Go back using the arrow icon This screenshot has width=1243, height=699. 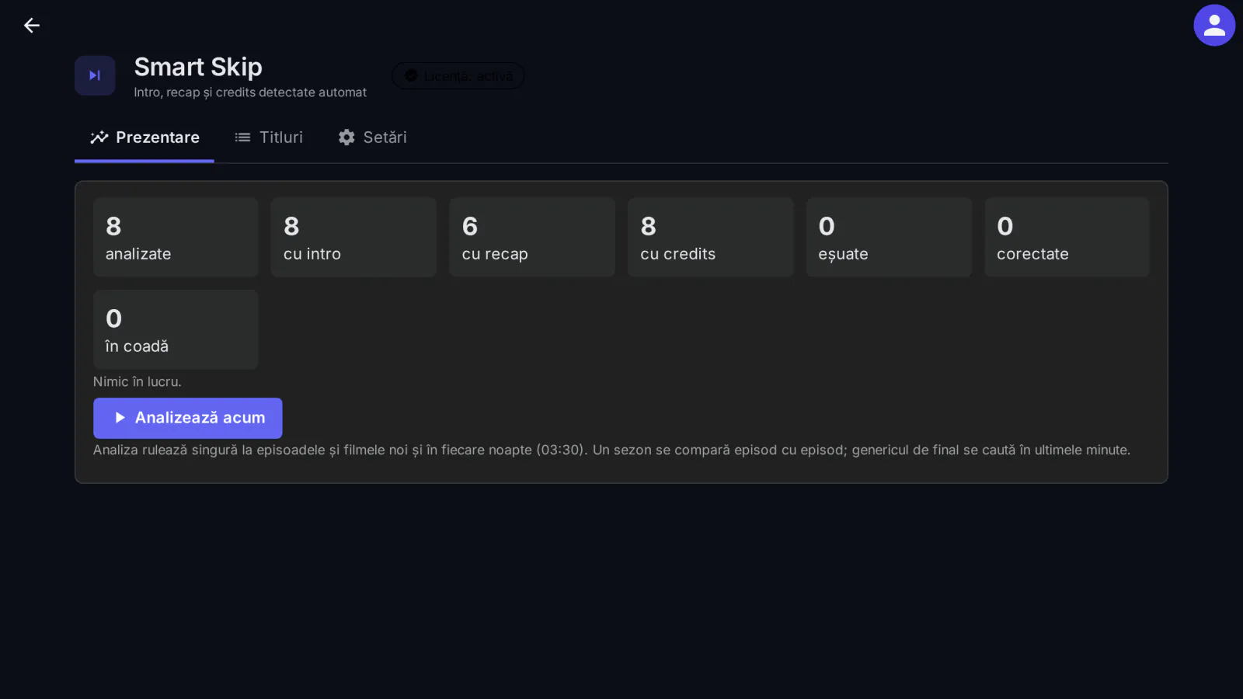pos(31,26)
